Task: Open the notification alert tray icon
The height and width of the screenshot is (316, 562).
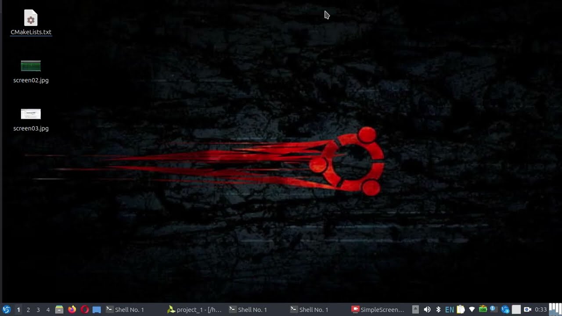Action: [493, 309]
